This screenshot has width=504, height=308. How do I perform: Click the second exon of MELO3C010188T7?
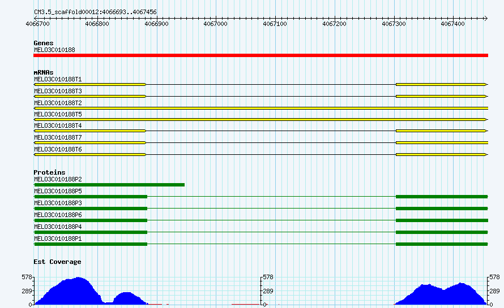(x=442, y=143)
